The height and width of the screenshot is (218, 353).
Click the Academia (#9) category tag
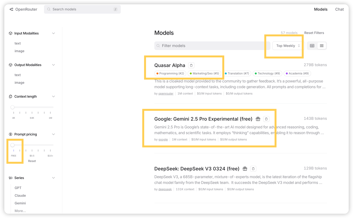click(297, 74)
